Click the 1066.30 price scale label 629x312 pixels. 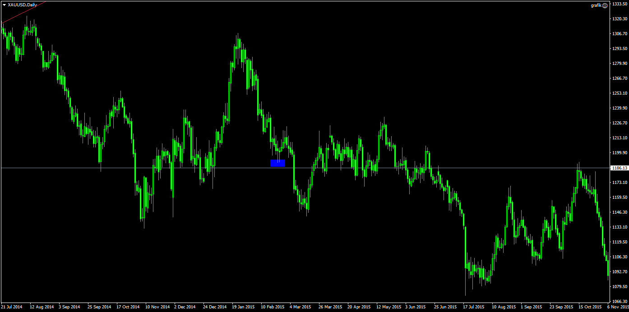click(619, 301)
